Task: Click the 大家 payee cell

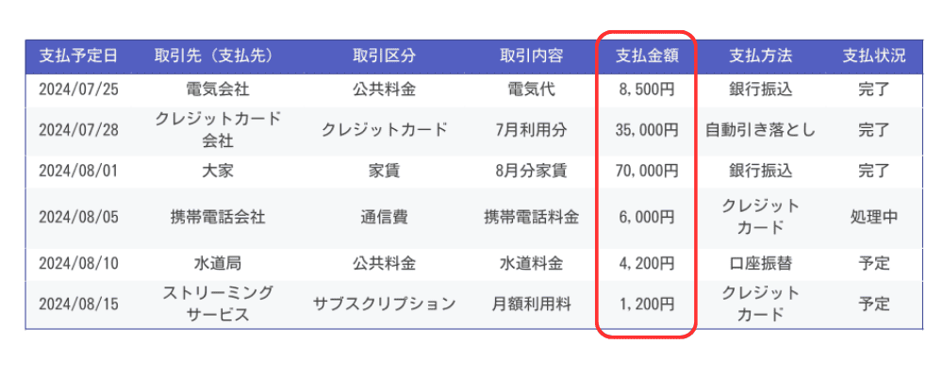Action: tap(218, 171)
